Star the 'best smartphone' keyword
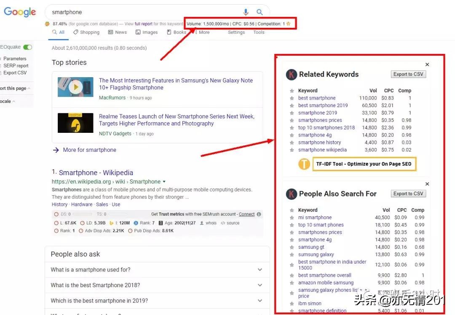Image resolution: width=455 pixels, height=315 pixels. (292, 98)
